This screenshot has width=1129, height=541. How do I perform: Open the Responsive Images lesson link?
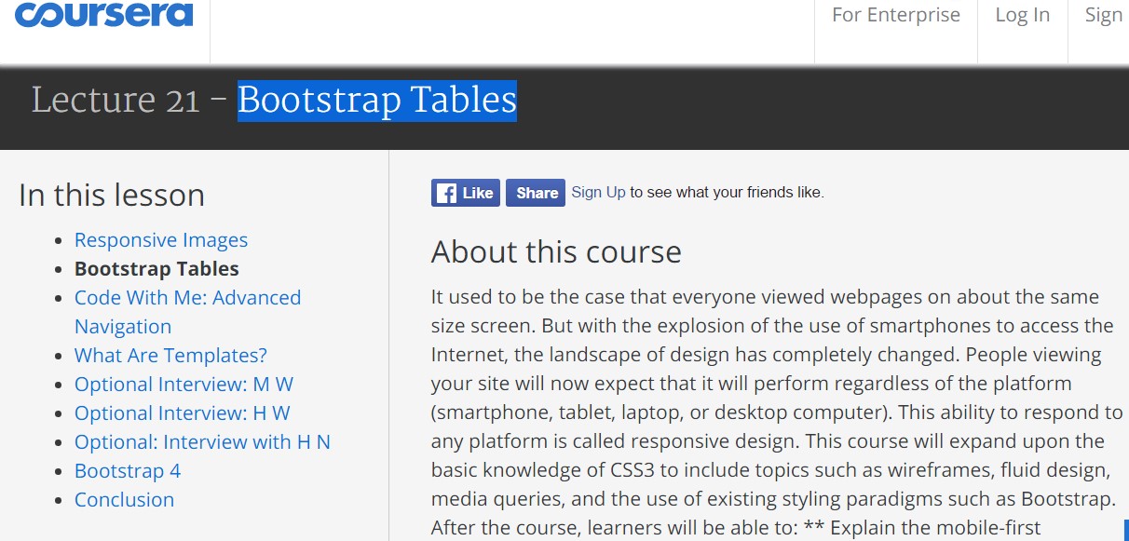[x=160, y=239]
